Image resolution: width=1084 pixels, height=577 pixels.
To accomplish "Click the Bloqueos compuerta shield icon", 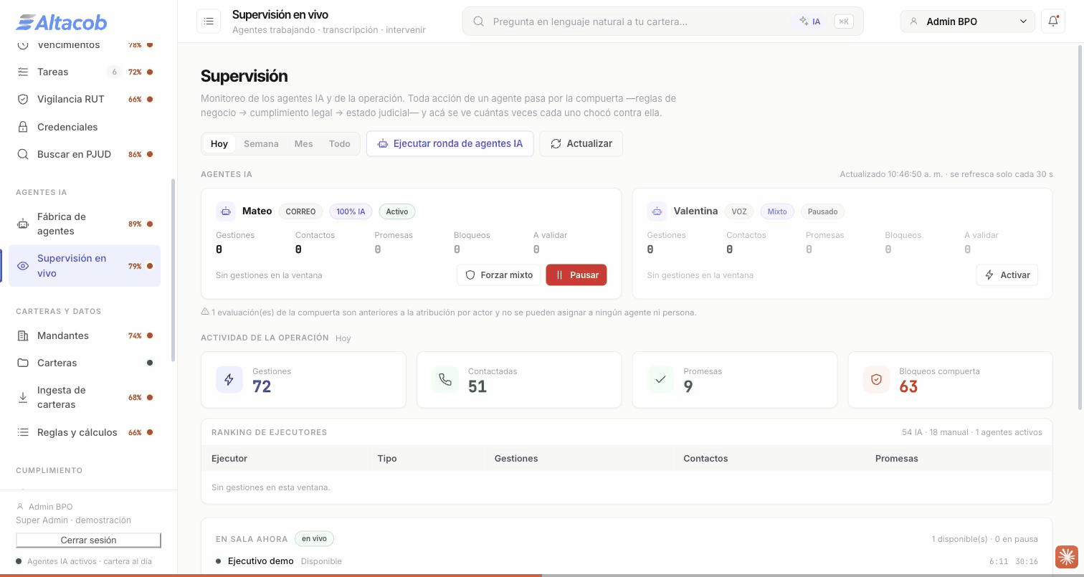I will tap(876, 379).
